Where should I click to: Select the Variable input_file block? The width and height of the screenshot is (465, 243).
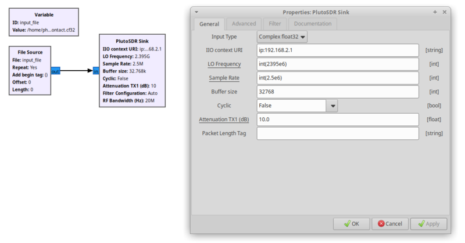(44, 23)
